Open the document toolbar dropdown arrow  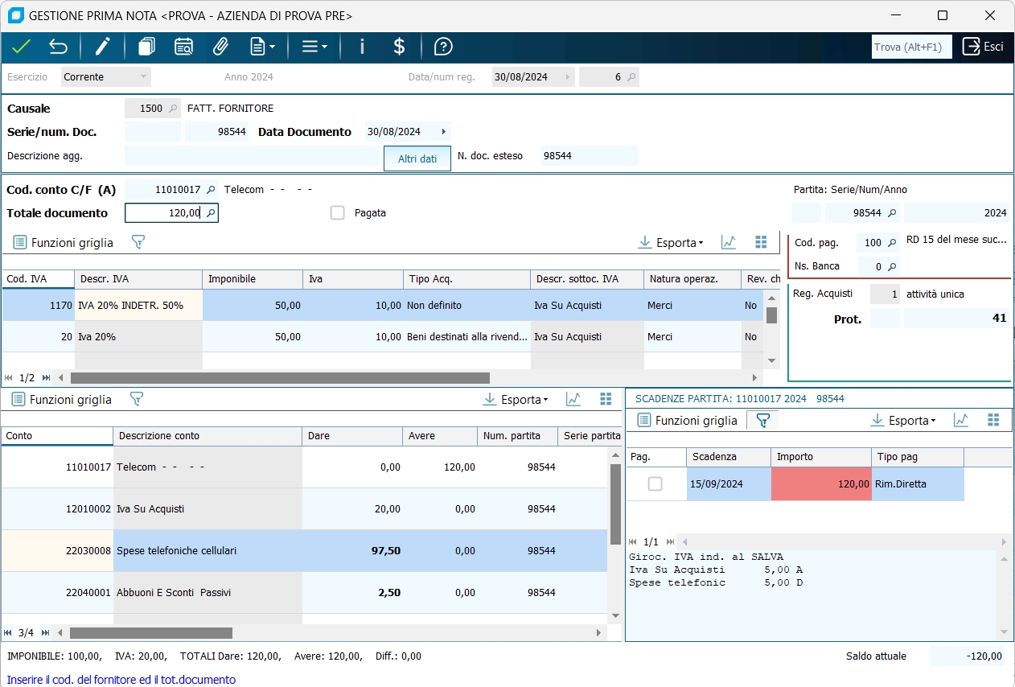click(x=272, y=47)
